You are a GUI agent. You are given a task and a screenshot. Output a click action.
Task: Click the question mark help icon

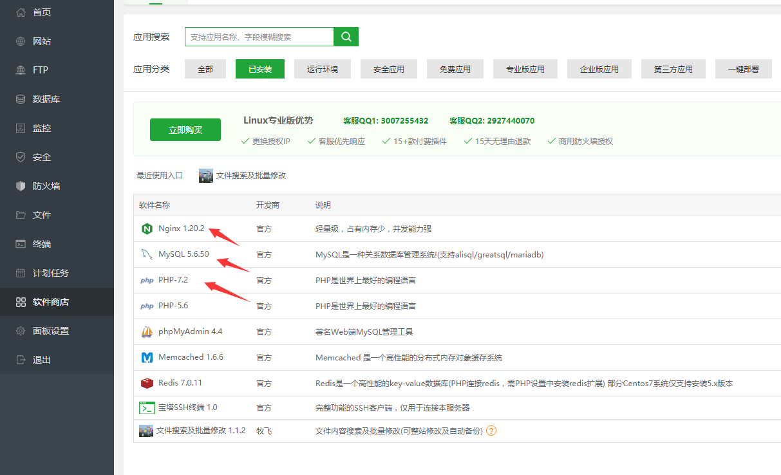[x=491, y=431]
